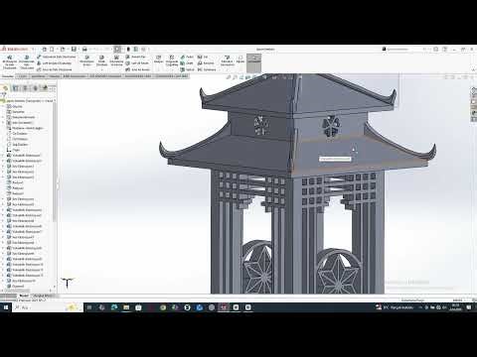The width and height of the screenshot is (477, 357).
Task: Click the Print icon in quick access toolbar
Action: coord(84,50)
